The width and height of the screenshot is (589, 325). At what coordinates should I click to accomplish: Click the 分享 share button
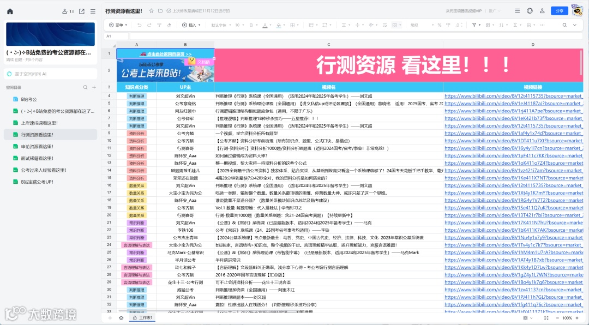[560, 11]
